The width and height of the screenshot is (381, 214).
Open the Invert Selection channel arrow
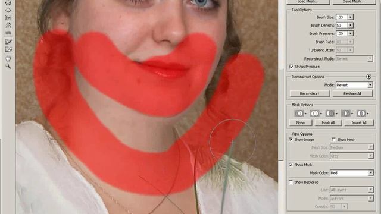[368, 114]
